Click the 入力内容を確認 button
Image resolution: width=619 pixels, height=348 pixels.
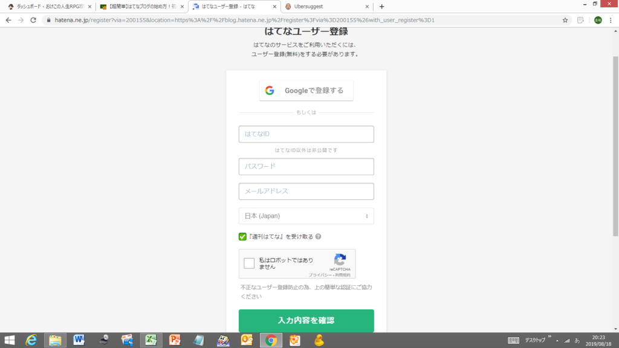point(306,320)
